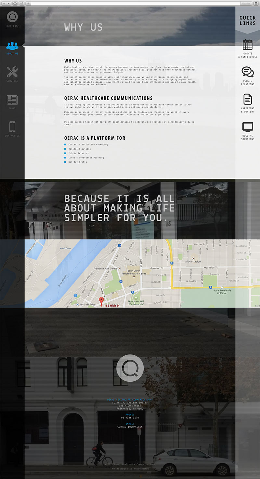Click the Qerac Healthcare Communications section heading
This screenshot has height=479, width=260.
click(x=108, y=98)
